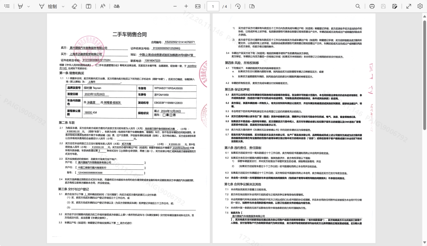Click the table label 保险状况

(x=143, y=113)
